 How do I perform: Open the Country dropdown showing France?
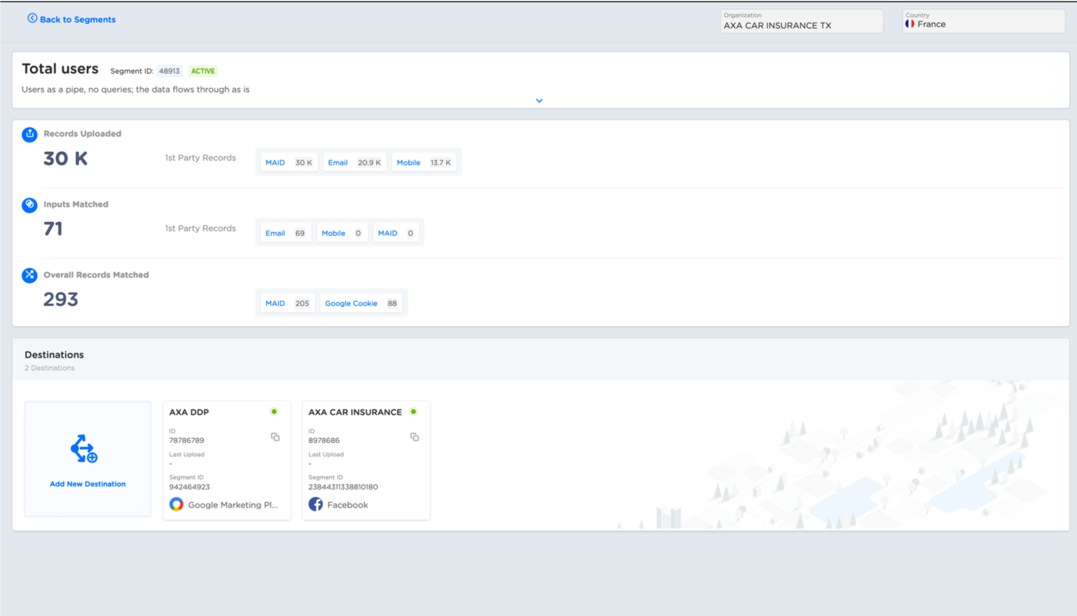tap(983, 21)
